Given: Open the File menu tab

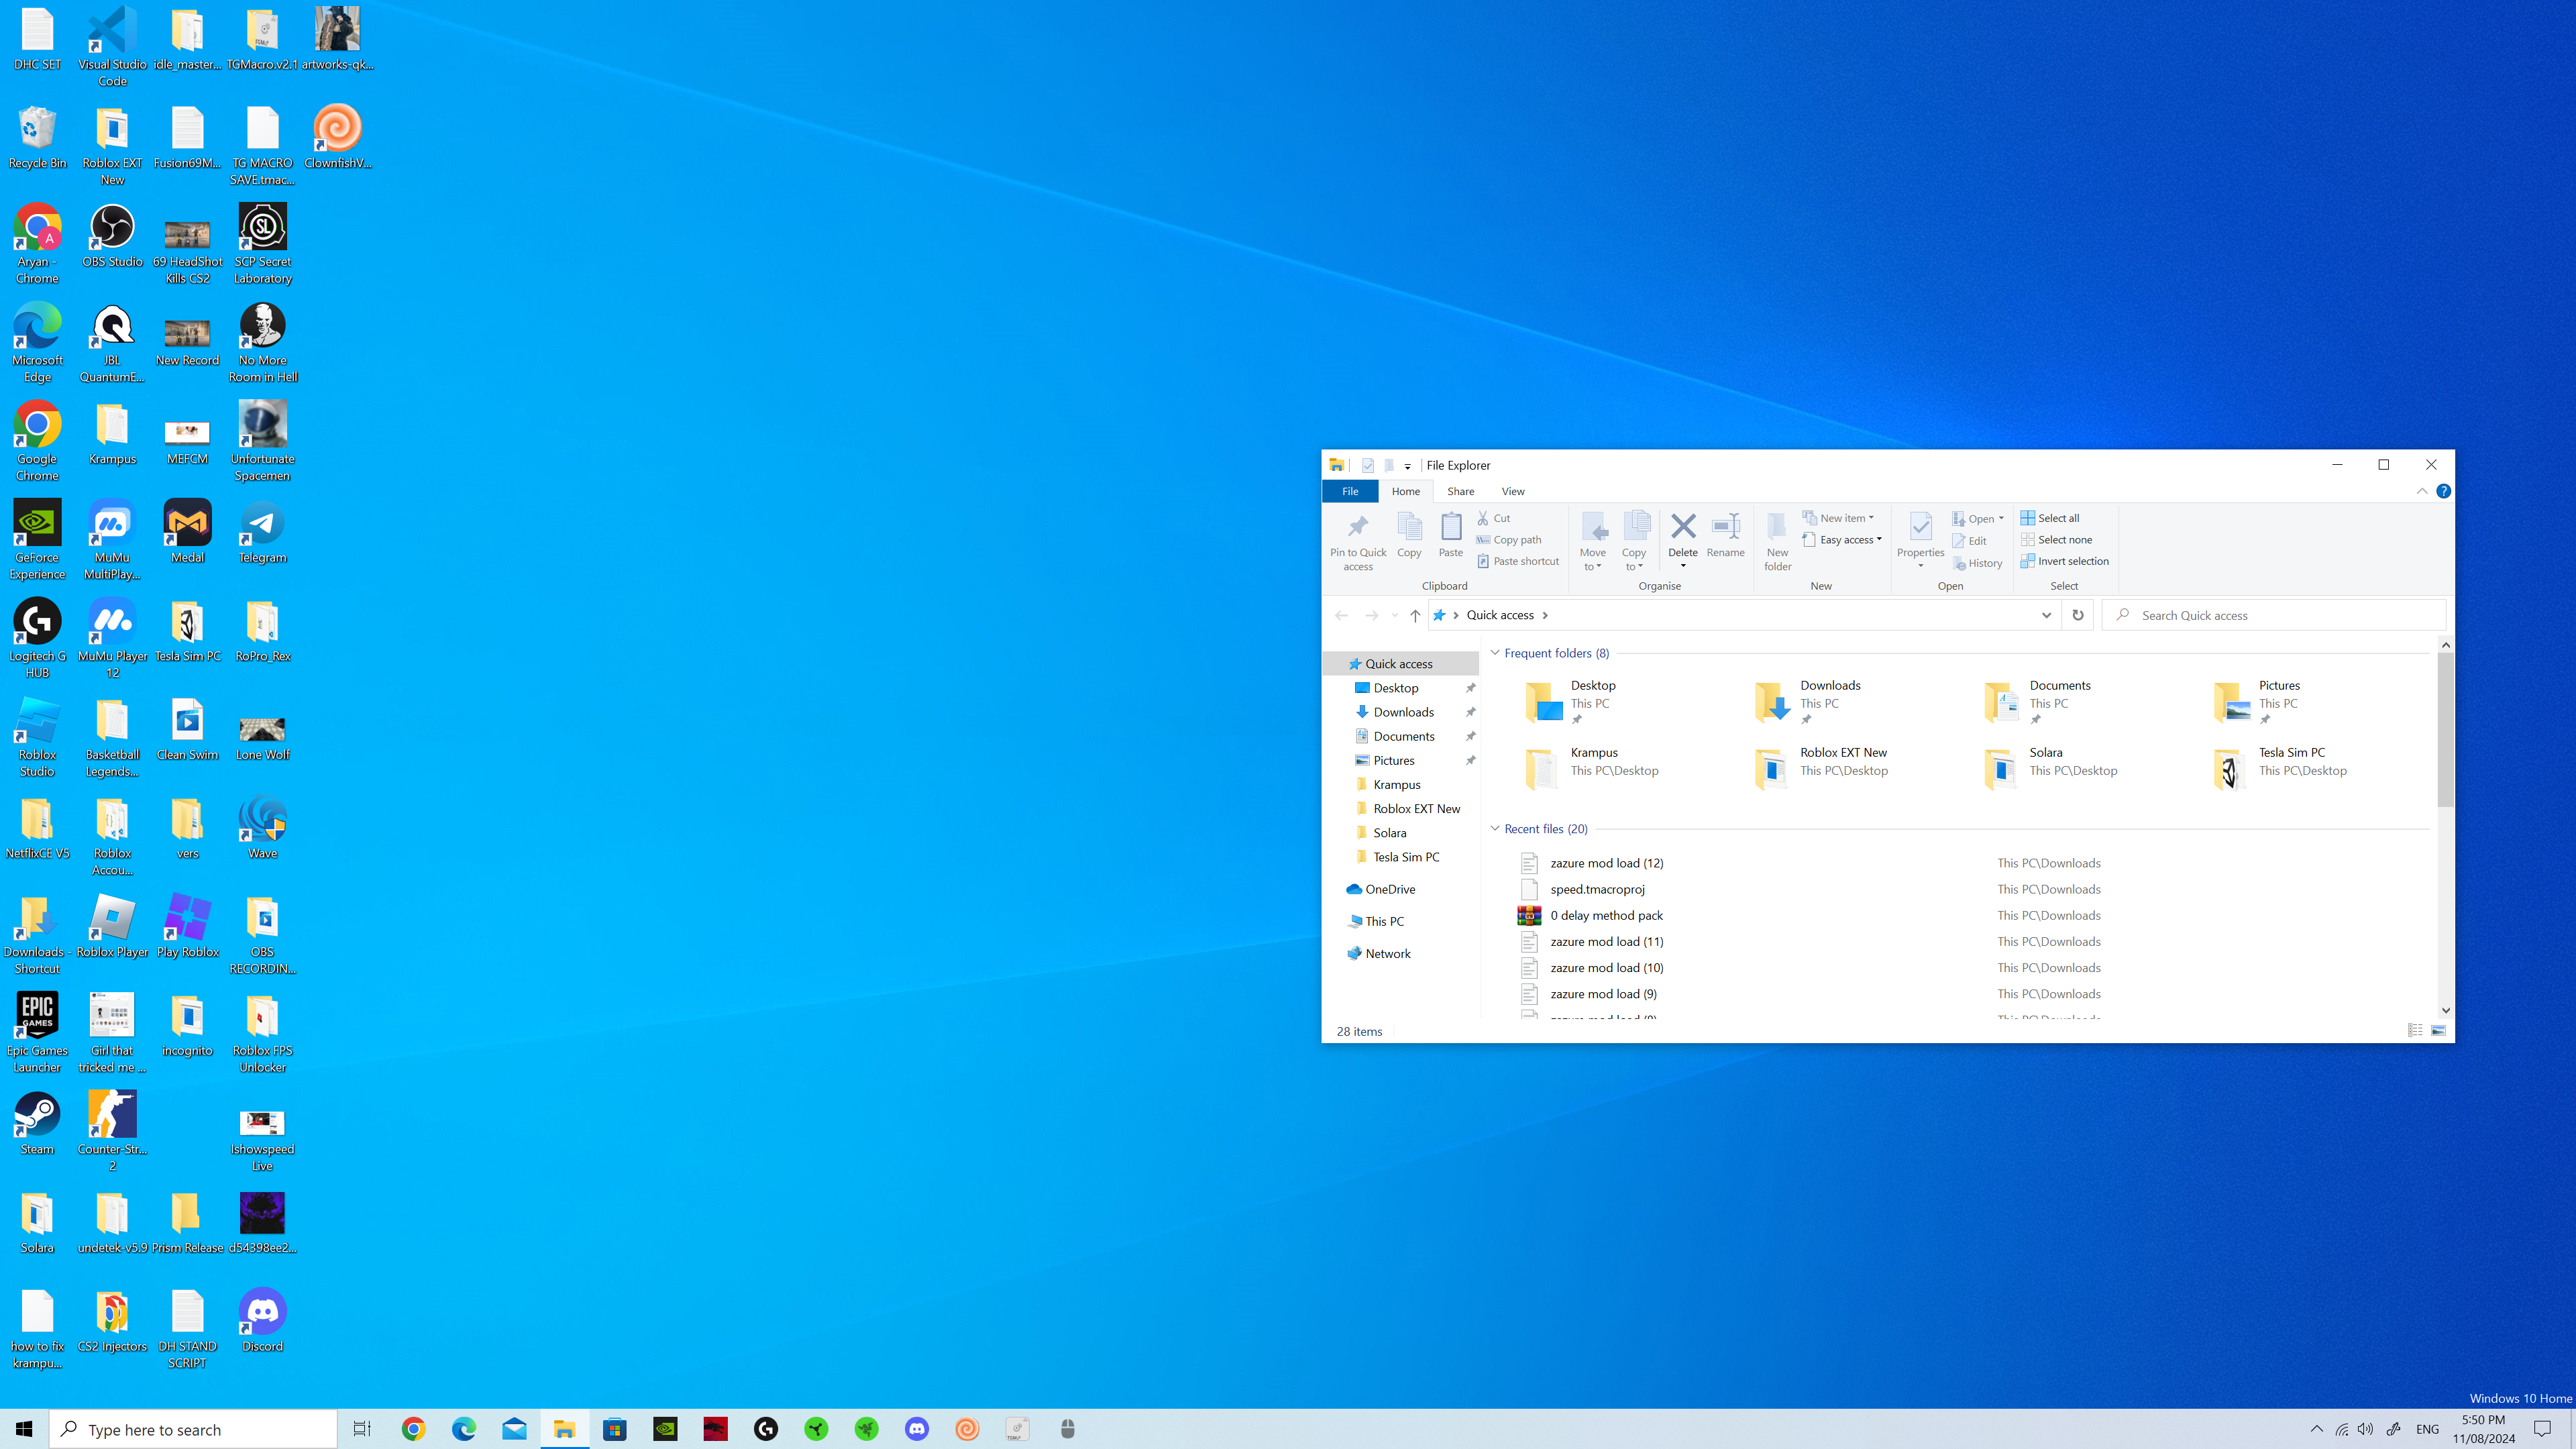Looking at the screenshot, I should click(1349, 491).
